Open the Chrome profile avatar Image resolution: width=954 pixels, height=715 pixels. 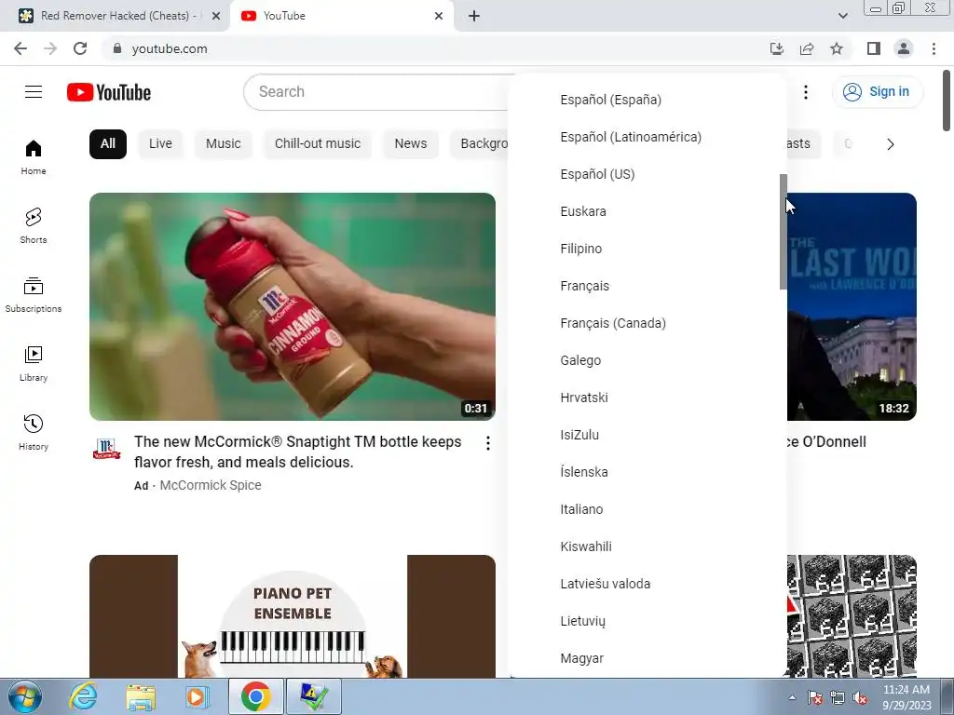point(904,48)
